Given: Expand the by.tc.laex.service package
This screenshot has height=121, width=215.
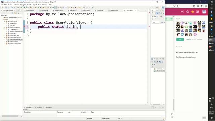Looking at the screenshot, I should tap(5, 42).
